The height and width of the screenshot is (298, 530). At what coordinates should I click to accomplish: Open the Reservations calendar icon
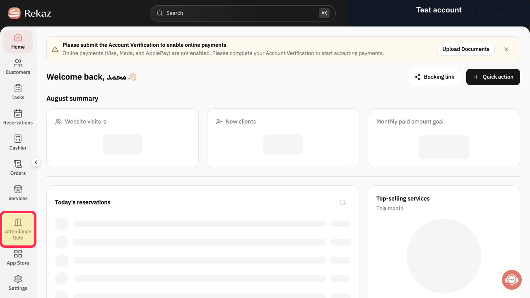18,113
